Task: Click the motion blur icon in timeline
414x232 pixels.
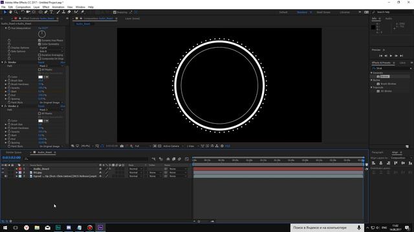Action: (180, 159)
